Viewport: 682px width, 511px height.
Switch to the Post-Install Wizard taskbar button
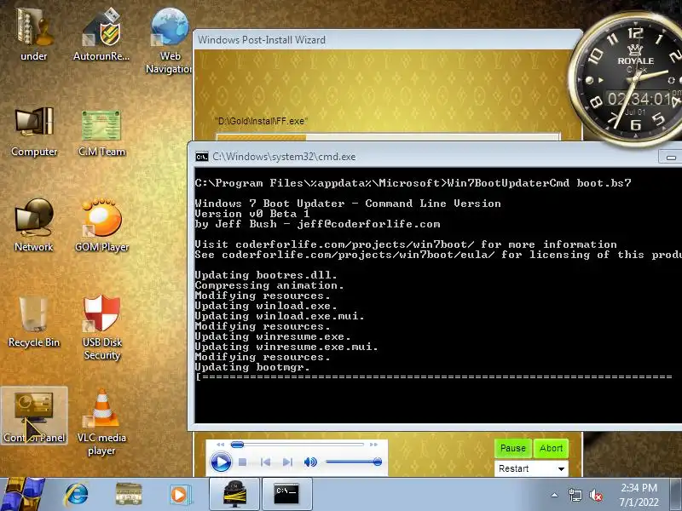pos(234,494)
